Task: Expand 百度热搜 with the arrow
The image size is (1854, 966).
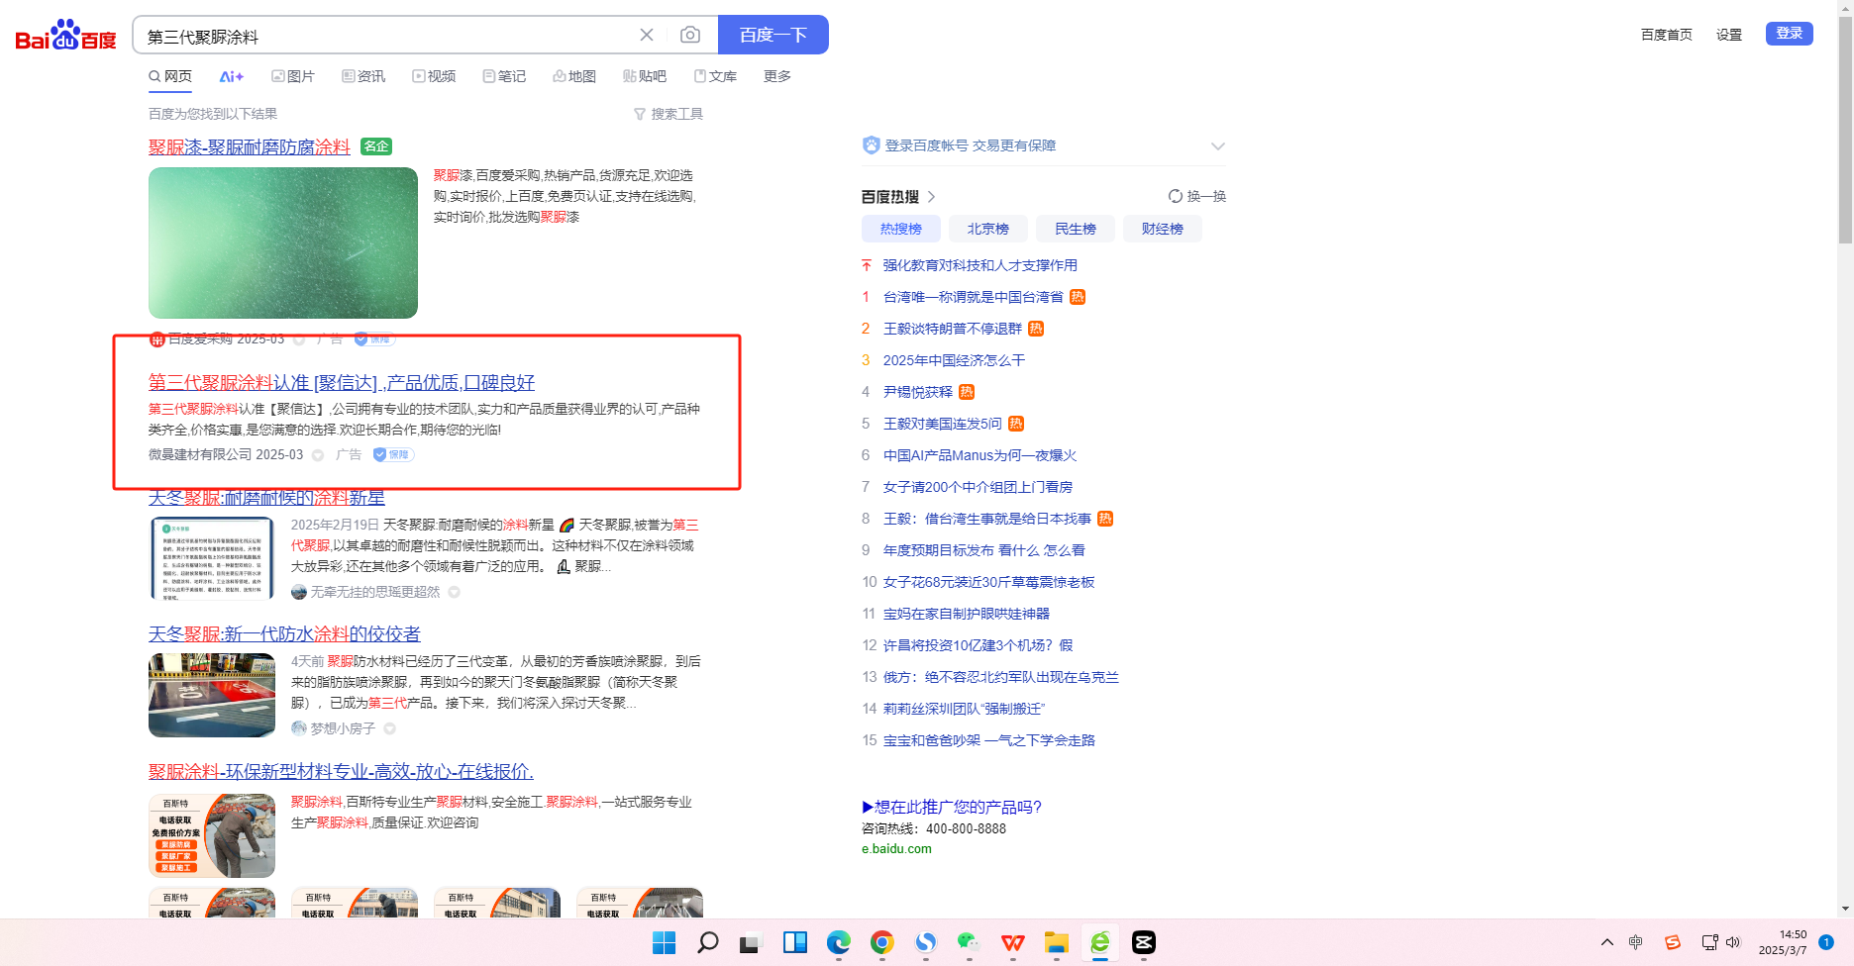Action: (x=931, y=197)
